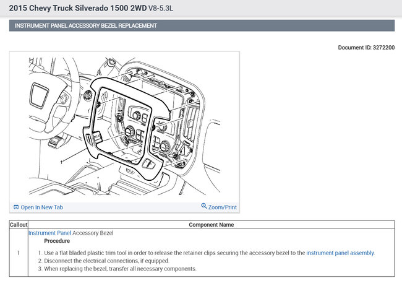Image resolution: width=402 pixels, height=291 pixels.
Task: Click the bezel replacement diagram image
Action: click(x=124, y=126)
